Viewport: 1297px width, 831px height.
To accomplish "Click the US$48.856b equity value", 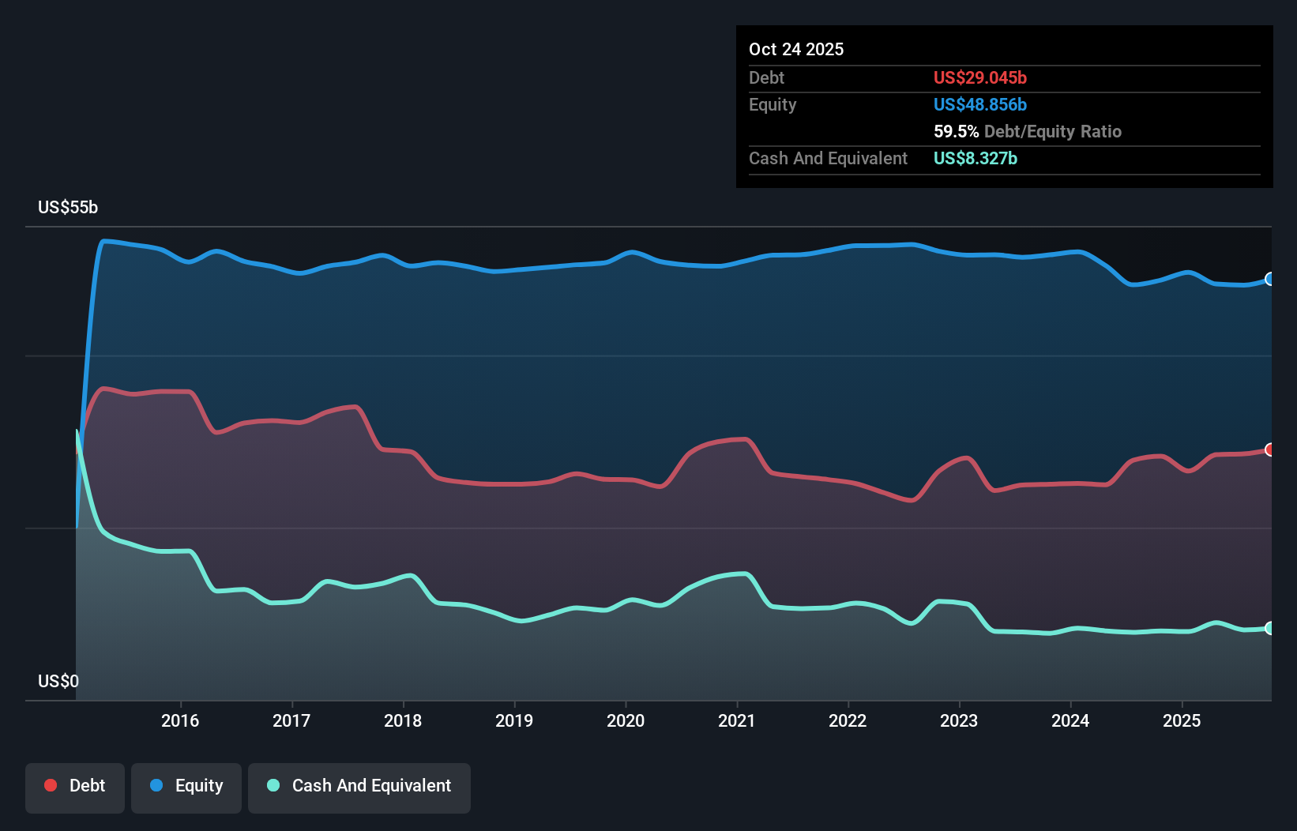I will 980,104.
